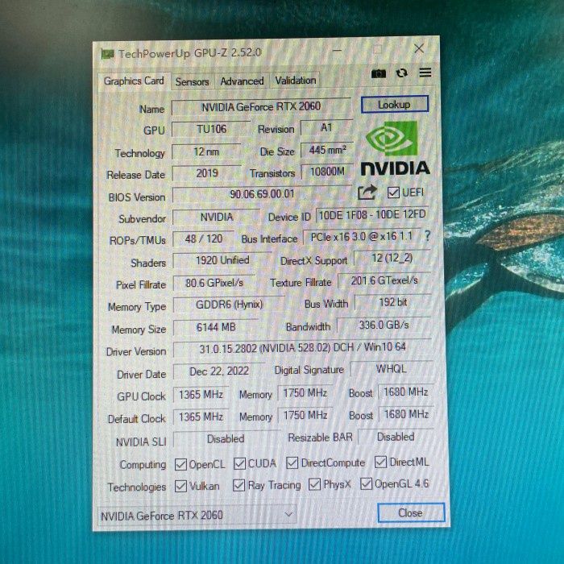Toggle the Vulkan checkbox
564x564 pixels.
coord(181,486)
